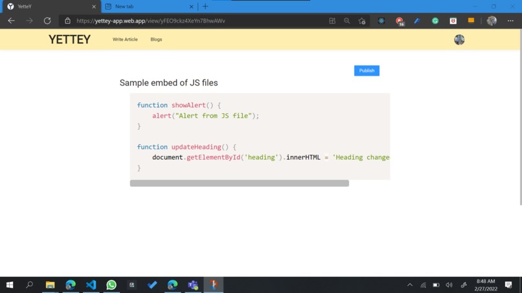Open a new browser tab with plus
Image resolution: width=522 pixels, height=293 pixels.
coord(205,6)
